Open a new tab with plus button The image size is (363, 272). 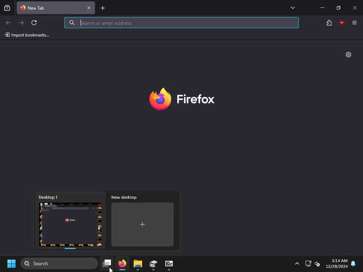(102, 8)
